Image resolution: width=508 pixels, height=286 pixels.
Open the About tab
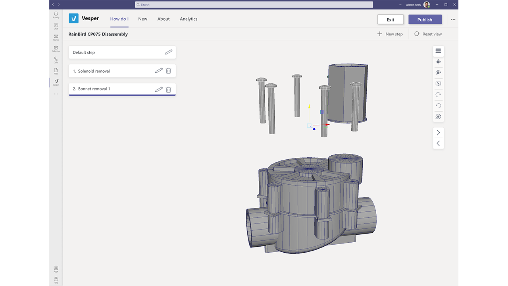click(164, 19)
